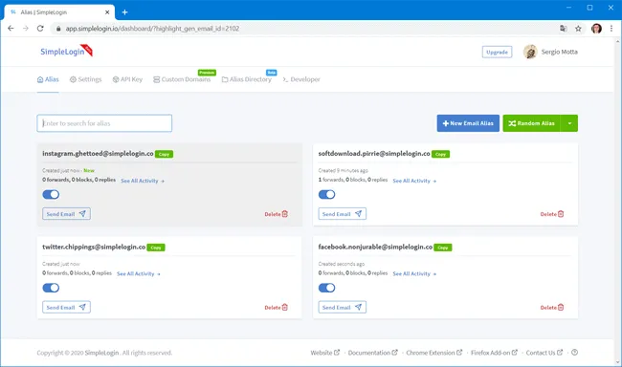Delete the facebook.nonjurable alias
Viewport: 622px width, 367px height.
[552, 307]
